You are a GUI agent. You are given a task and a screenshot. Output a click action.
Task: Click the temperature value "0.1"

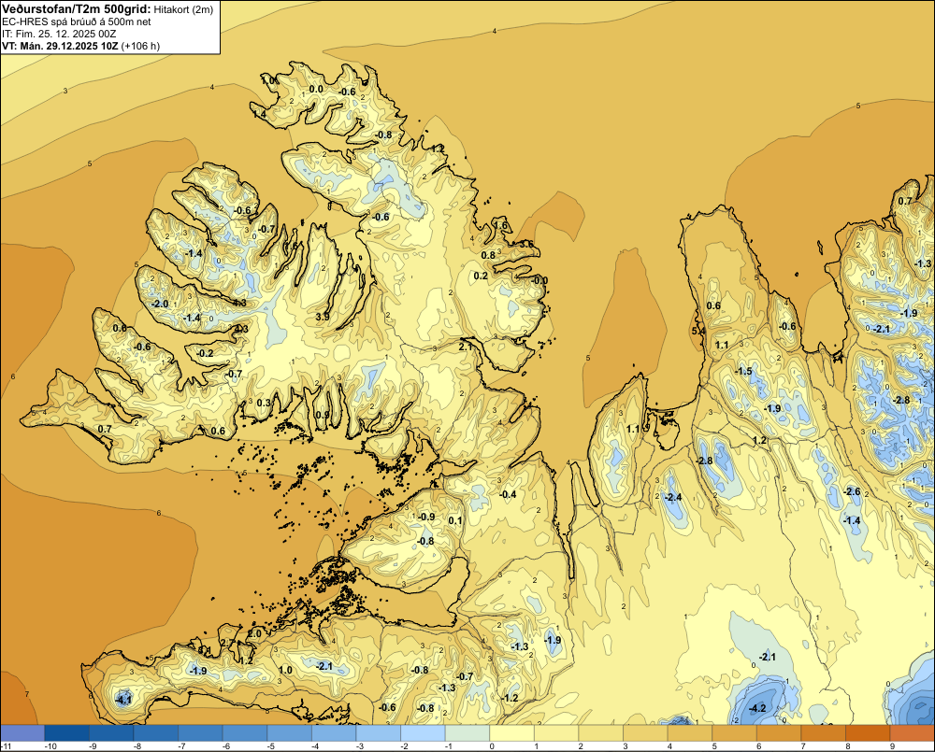pos(455,520)
